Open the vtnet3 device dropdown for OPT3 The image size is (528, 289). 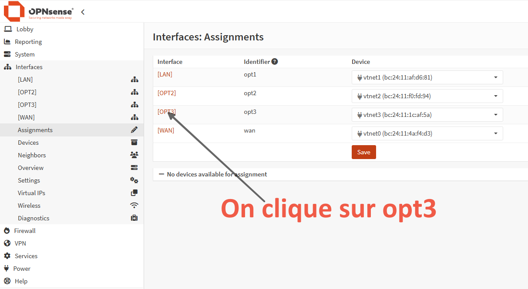click(427, 115)
